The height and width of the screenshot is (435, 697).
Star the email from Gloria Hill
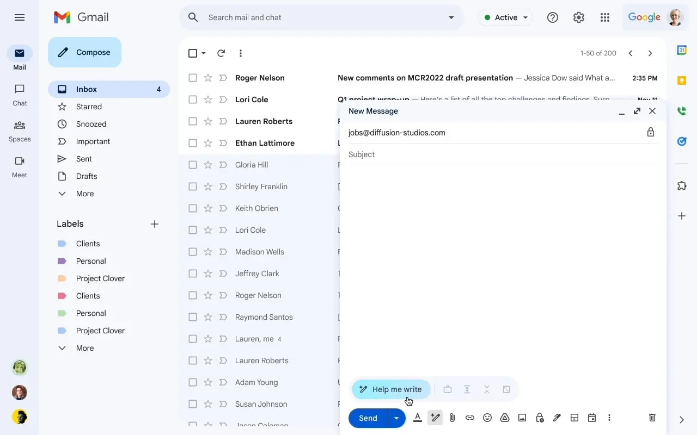[207, 165]
